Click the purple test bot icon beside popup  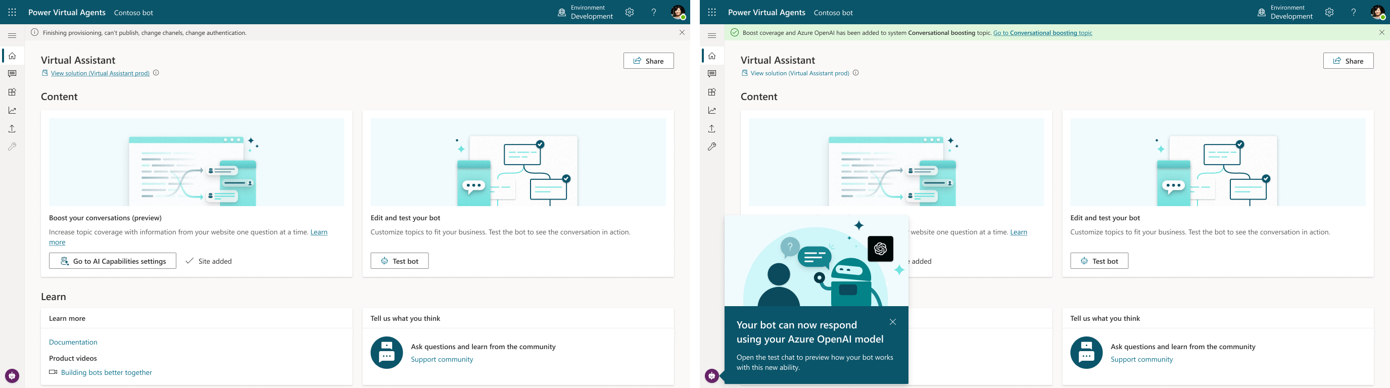tap(711, 376)
